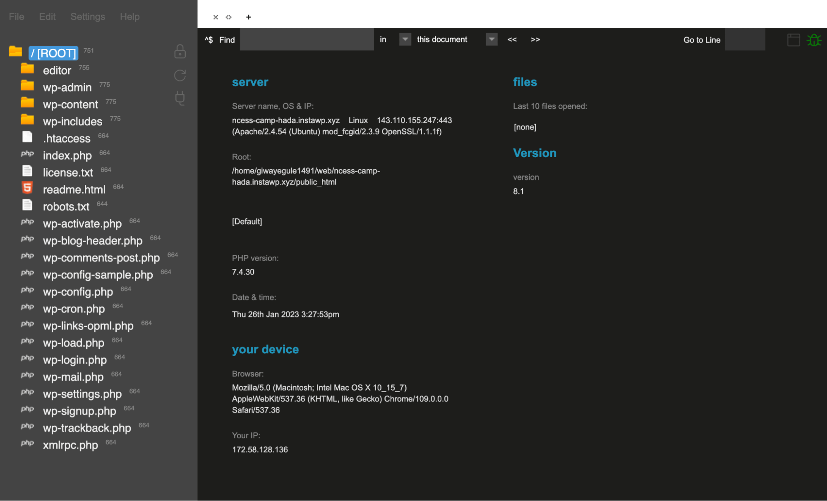Open a new editor tab with plus icon
The height and width of the screenshot is (501, 827).
[x=248, y=17]
